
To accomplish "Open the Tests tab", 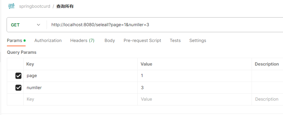I will [175, 41].
